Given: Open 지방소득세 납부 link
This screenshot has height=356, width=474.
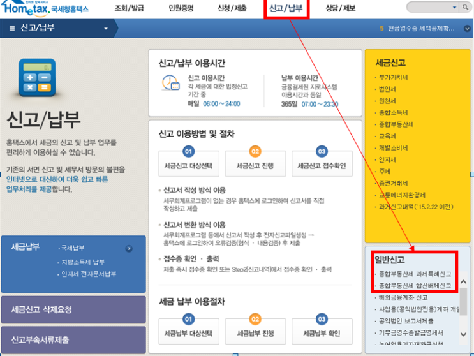Looking at the screenshot, I should (83, 262).
